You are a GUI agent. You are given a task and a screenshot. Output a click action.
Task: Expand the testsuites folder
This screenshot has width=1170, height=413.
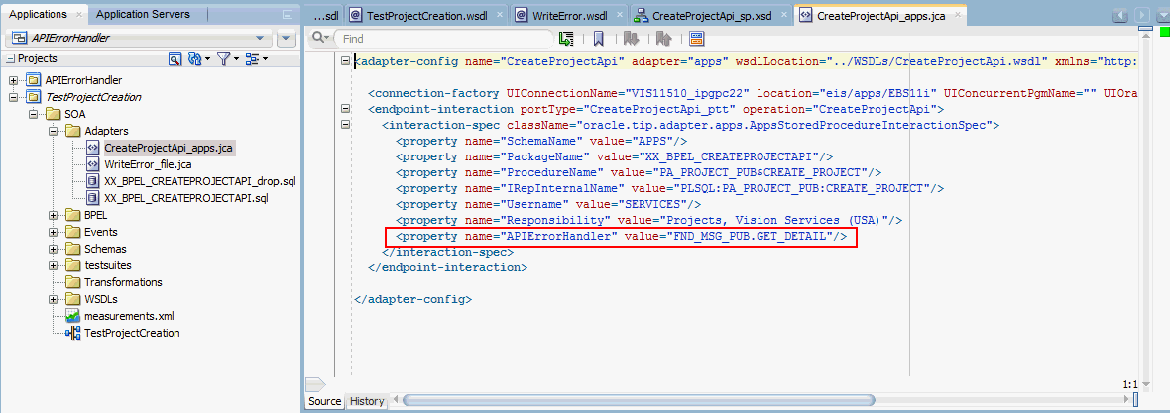[53, 265]
